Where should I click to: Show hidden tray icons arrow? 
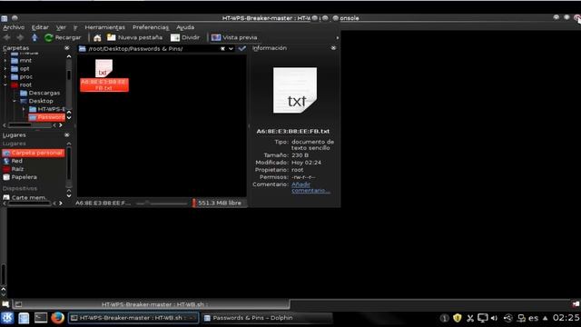click(545, 318)
